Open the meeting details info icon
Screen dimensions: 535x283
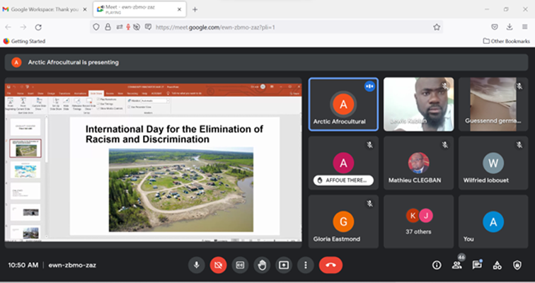tap(437, 265)
